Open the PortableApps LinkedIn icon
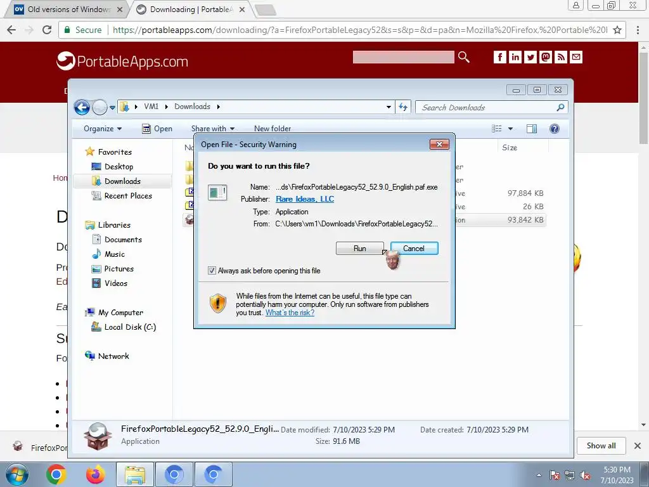This screenshot has height=487, width=649. pos(515,56)
